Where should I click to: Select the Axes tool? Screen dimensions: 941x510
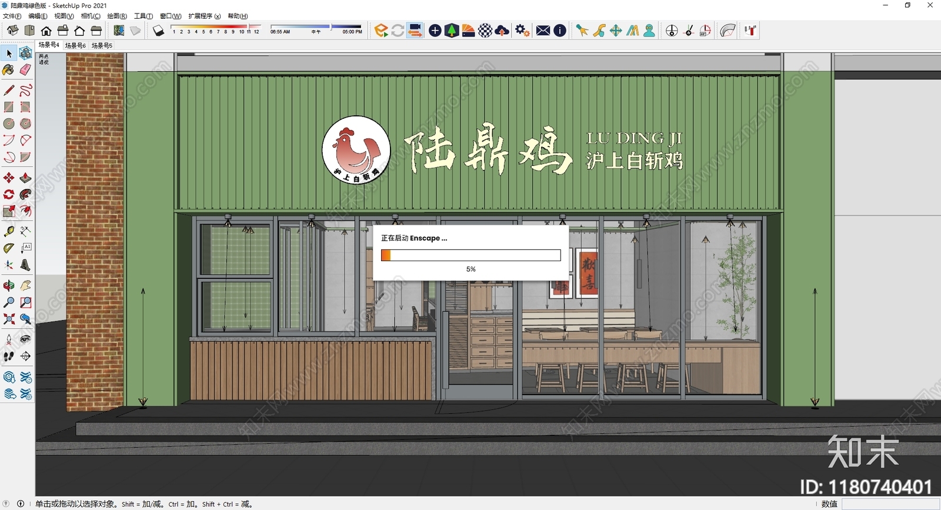(9, 265)
